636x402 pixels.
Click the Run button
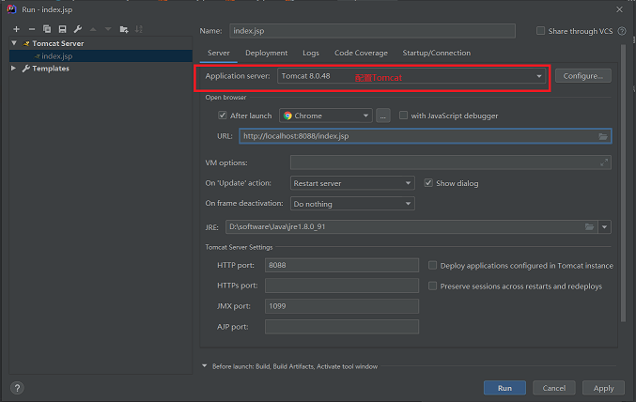point(504,387)
